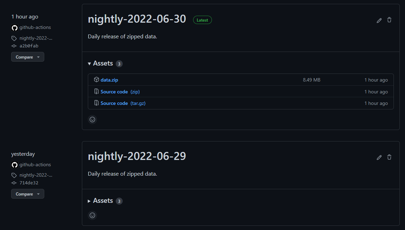This screenshot has width=405, height=230.
Task: Download the data.zip asset
Action: tap(109, 80)
